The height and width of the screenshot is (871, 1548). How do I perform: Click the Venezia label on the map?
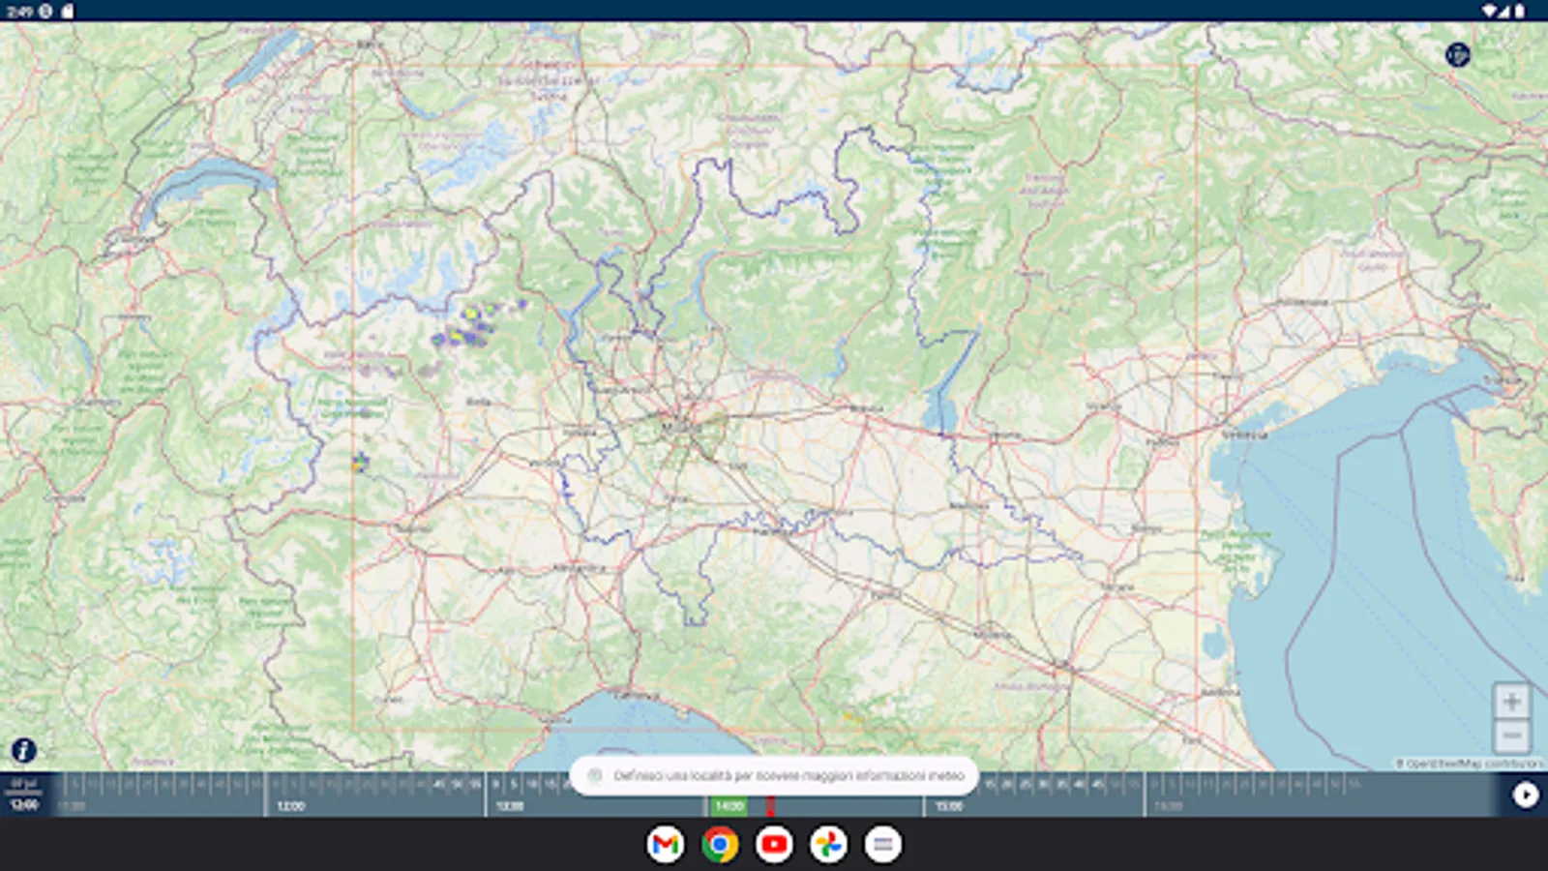(x=1244, y=435)
